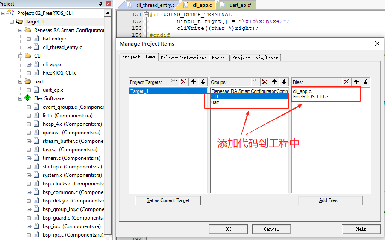
Task: Collapse the Flex Software group
Action: [x=21, y=98]
